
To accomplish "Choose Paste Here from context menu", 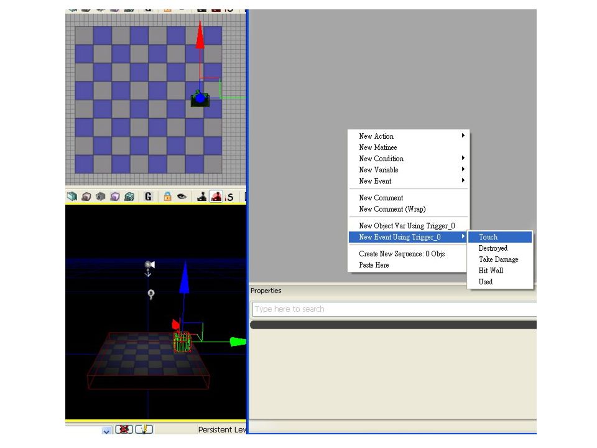I will pyautogui.click(x=409, y=265).
